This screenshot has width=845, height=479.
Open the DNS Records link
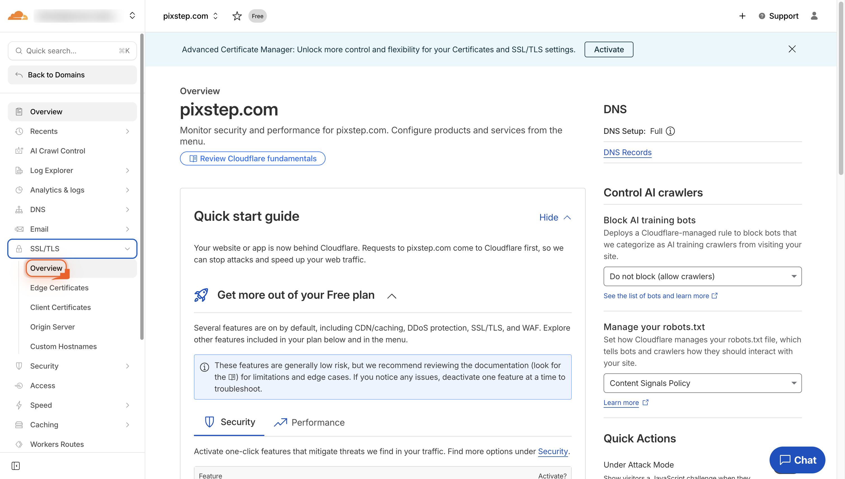click(x=627, y=152)
